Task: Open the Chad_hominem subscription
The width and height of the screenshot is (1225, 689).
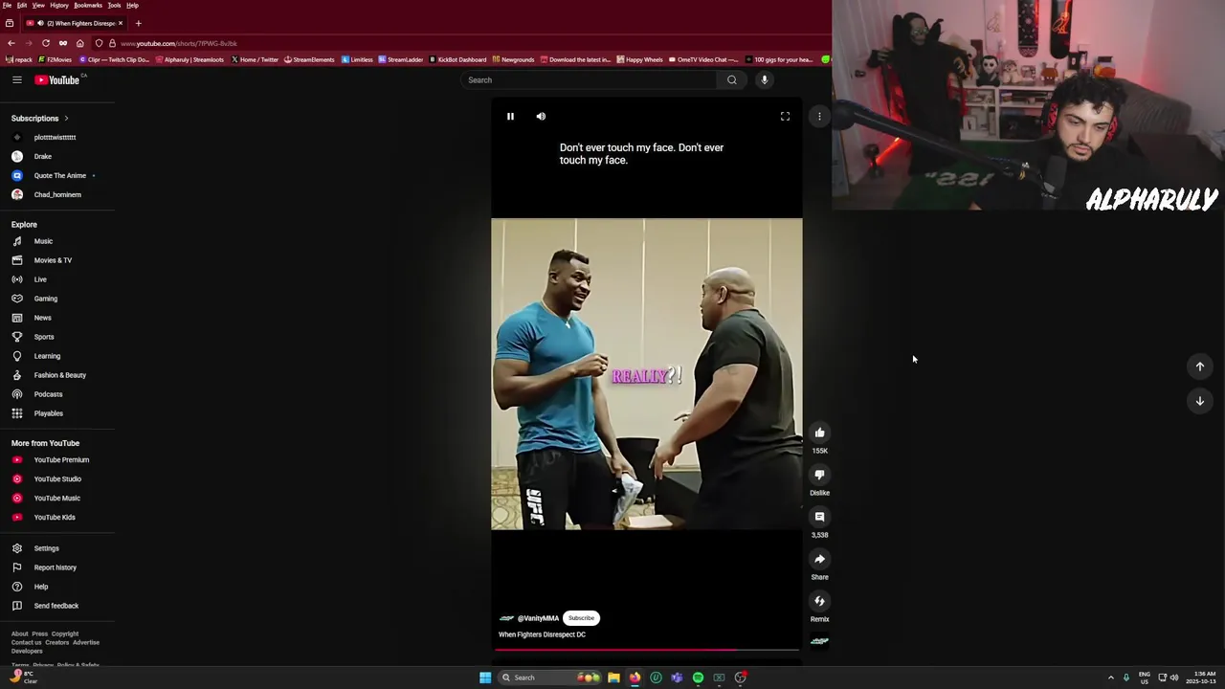Action: (57, 194)
